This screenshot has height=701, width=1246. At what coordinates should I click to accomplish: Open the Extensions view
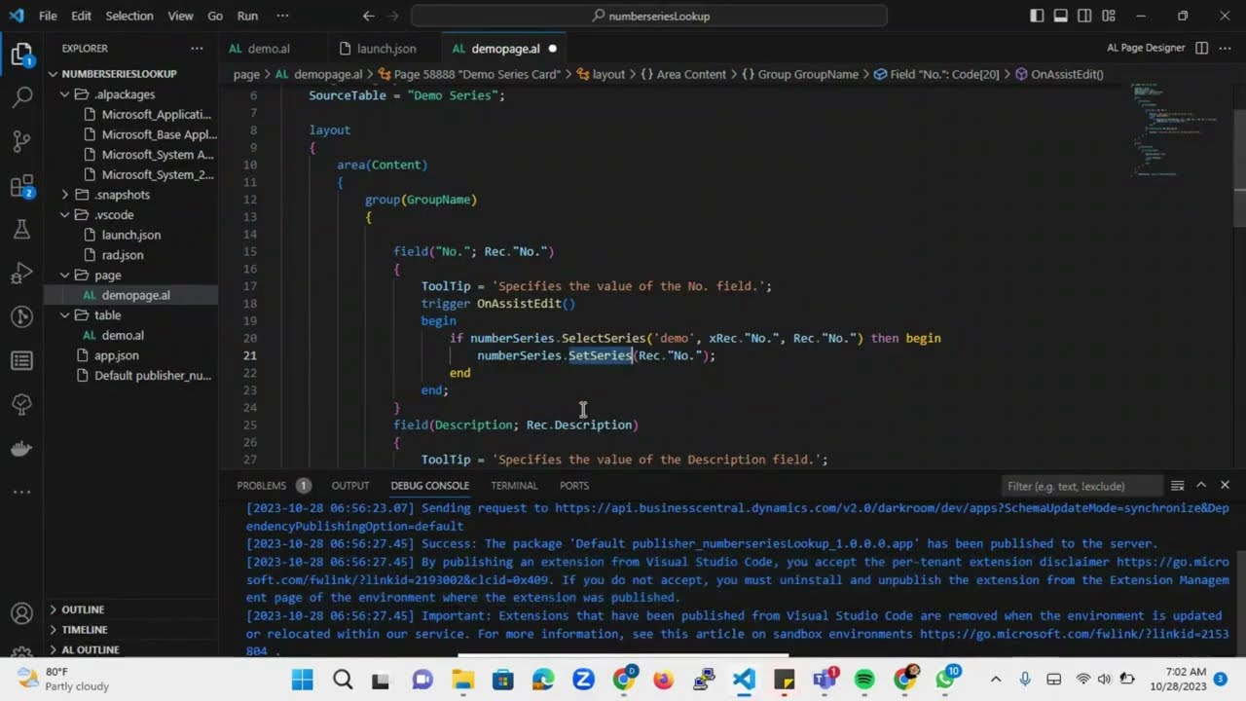click(21, 187)
